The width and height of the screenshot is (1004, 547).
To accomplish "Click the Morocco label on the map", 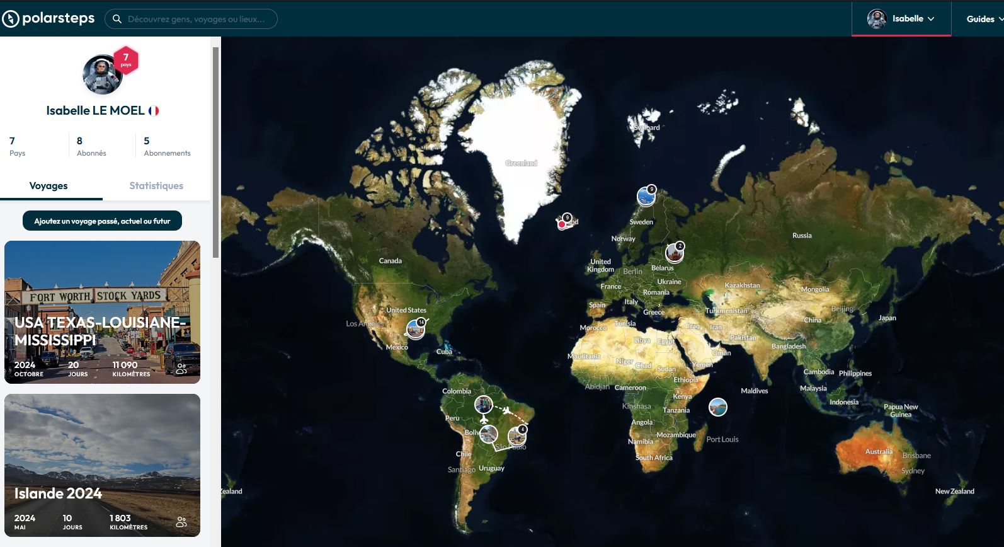I will [593, 328].
